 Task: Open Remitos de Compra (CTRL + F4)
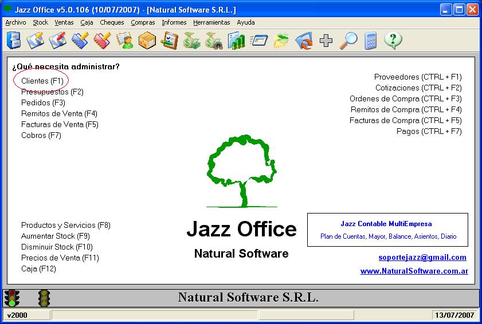(x=406, y=110)
